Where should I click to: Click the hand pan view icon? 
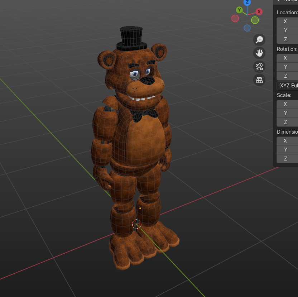259,53
